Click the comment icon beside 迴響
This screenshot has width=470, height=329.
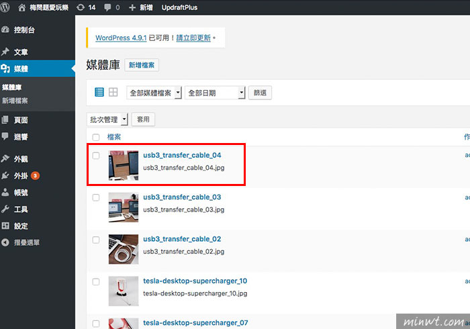pyautogui.click(x=5, y=136)
